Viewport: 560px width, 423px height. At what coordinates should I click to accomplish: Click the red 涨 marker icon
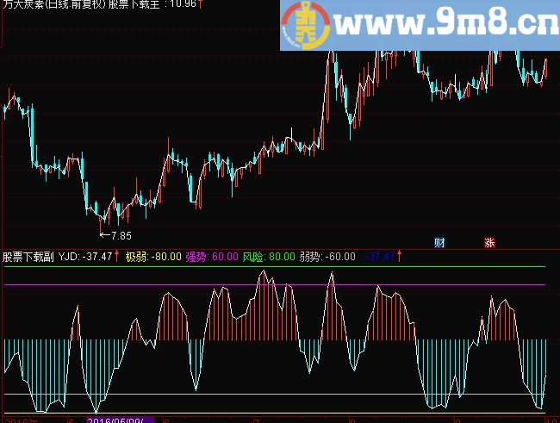[489, 243]
